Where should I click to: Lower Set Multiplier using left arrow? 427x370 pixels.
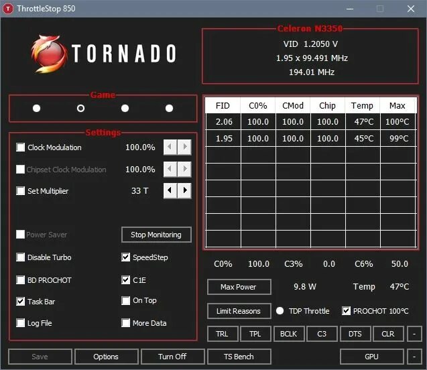(x=170, y=190)
